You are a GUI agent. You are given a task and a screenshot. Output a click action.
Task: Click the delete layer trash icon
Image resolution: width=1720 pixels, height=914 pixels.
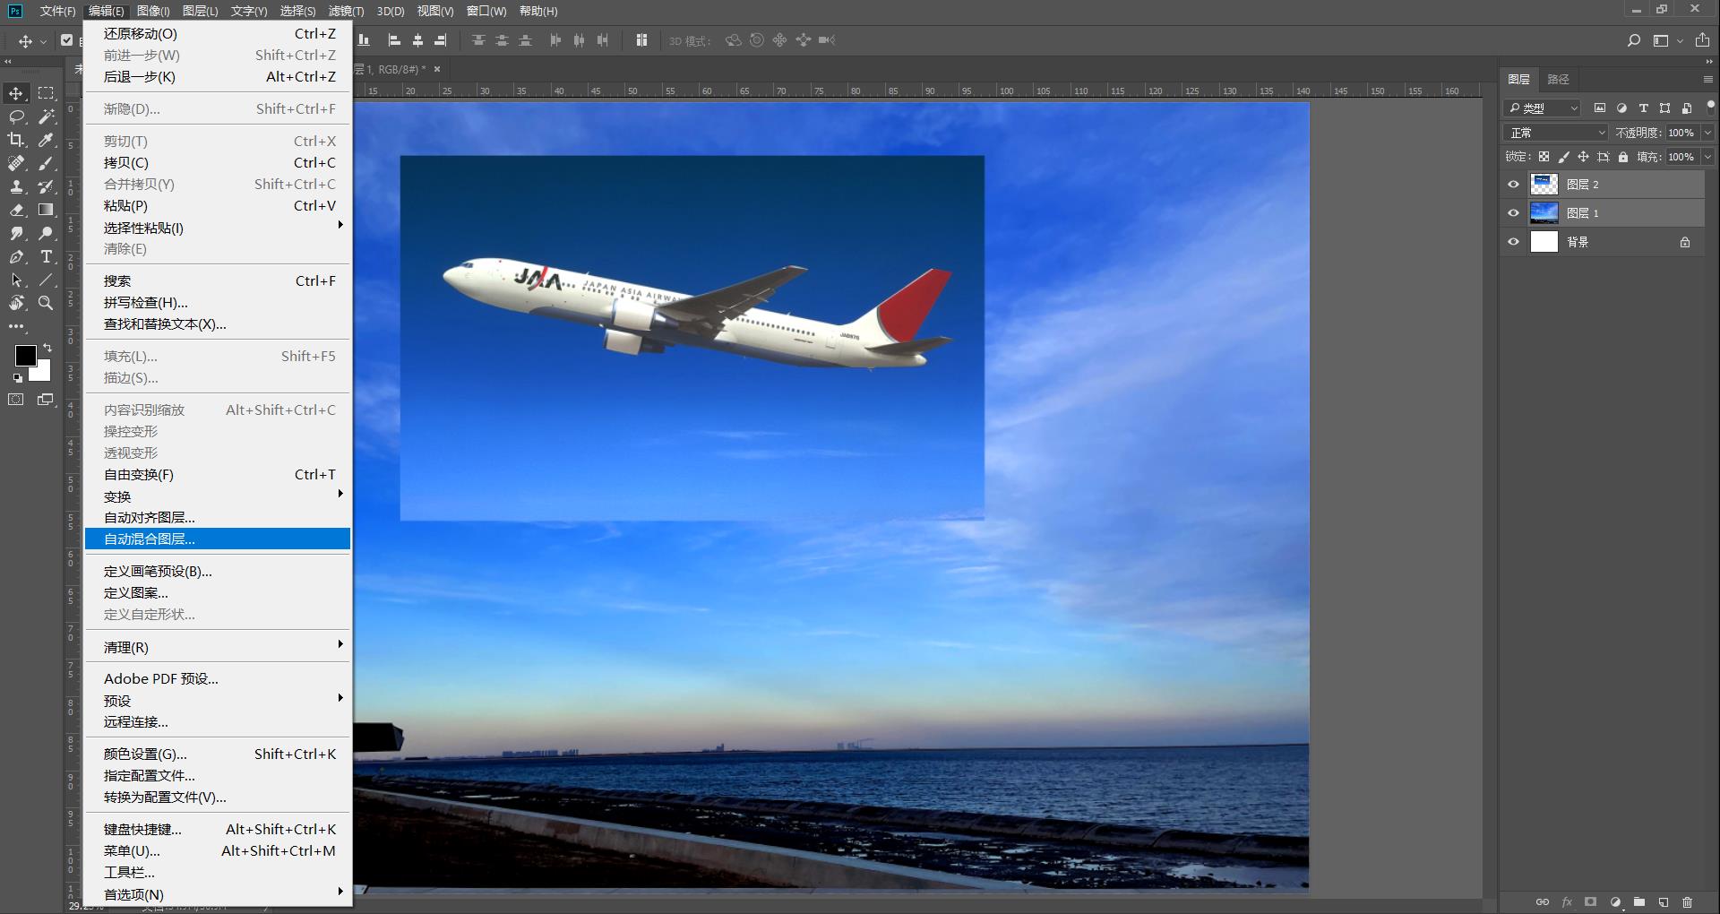pos(1688,902)
